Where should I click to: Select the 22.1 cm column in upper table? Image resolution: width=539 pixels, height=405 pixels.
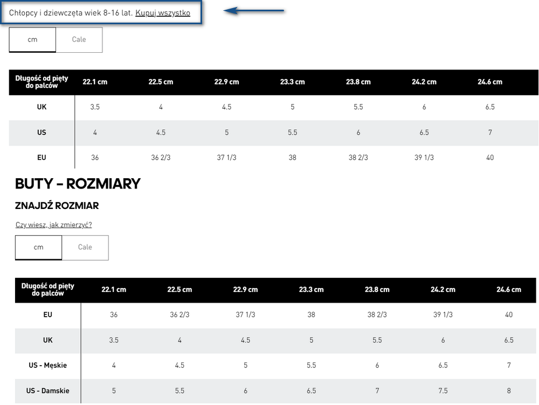(x=95, y=82)
